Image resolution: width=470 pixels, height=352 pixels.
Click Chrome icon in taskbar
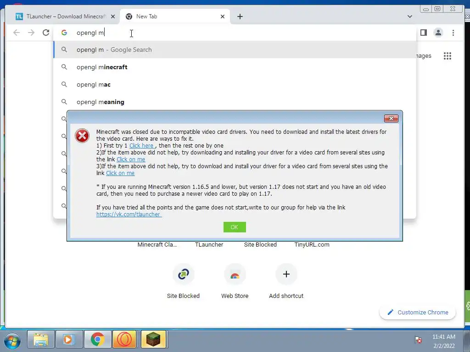97,340
